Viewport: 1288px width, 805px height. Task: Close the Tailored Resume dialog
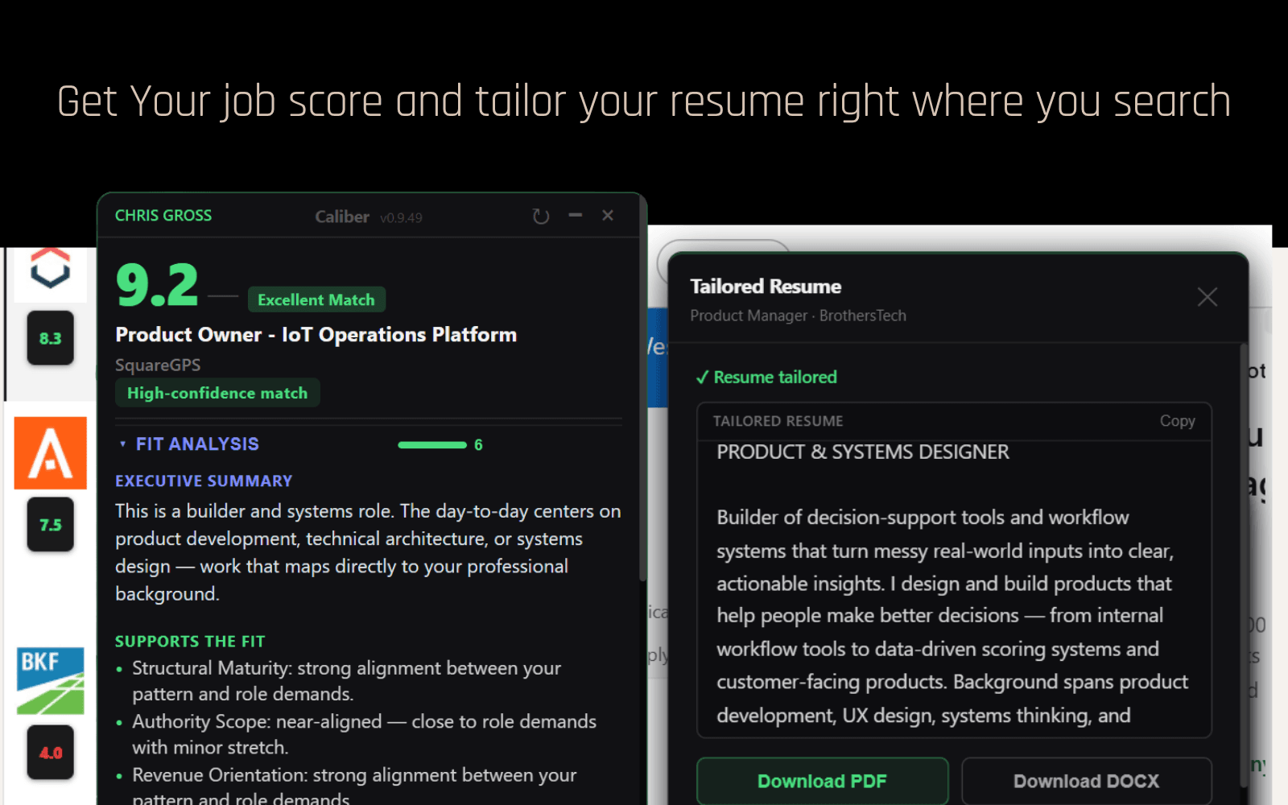click(x=1207, y=297)
